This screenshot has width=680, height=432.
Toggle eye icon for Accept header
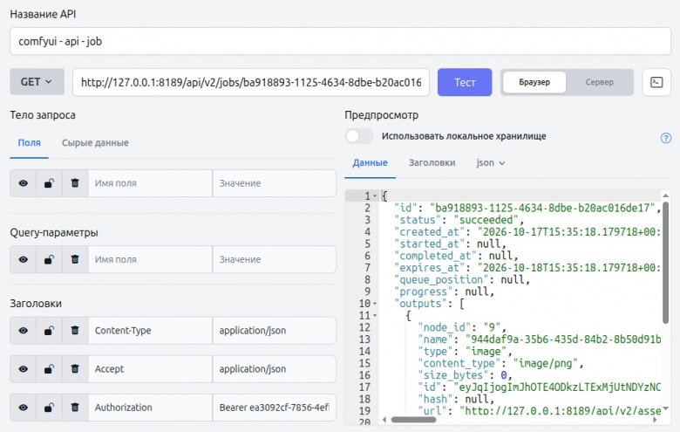pos(24,369)
